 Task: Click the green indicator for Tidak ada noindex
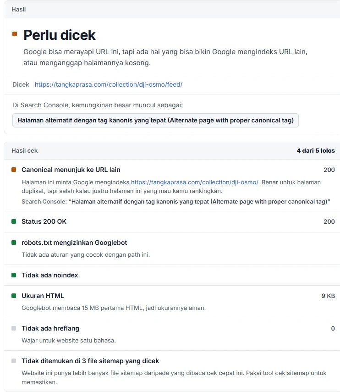pos(14,275)
